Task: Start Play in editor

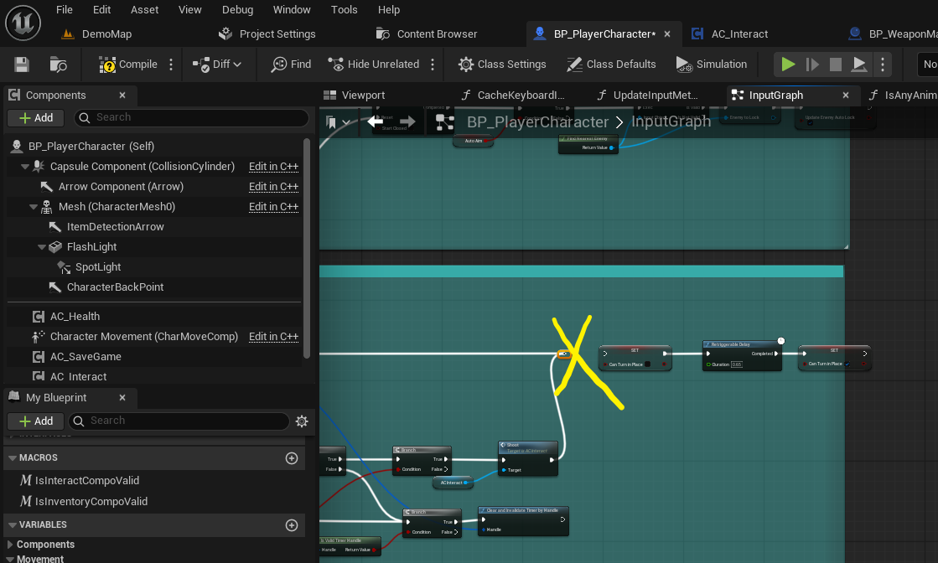Action: [x=788, y=64]
